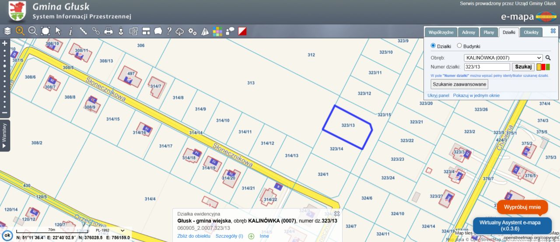Select the zoom in magnifier tool
The image size is (560, 242).
coord(20,31)
